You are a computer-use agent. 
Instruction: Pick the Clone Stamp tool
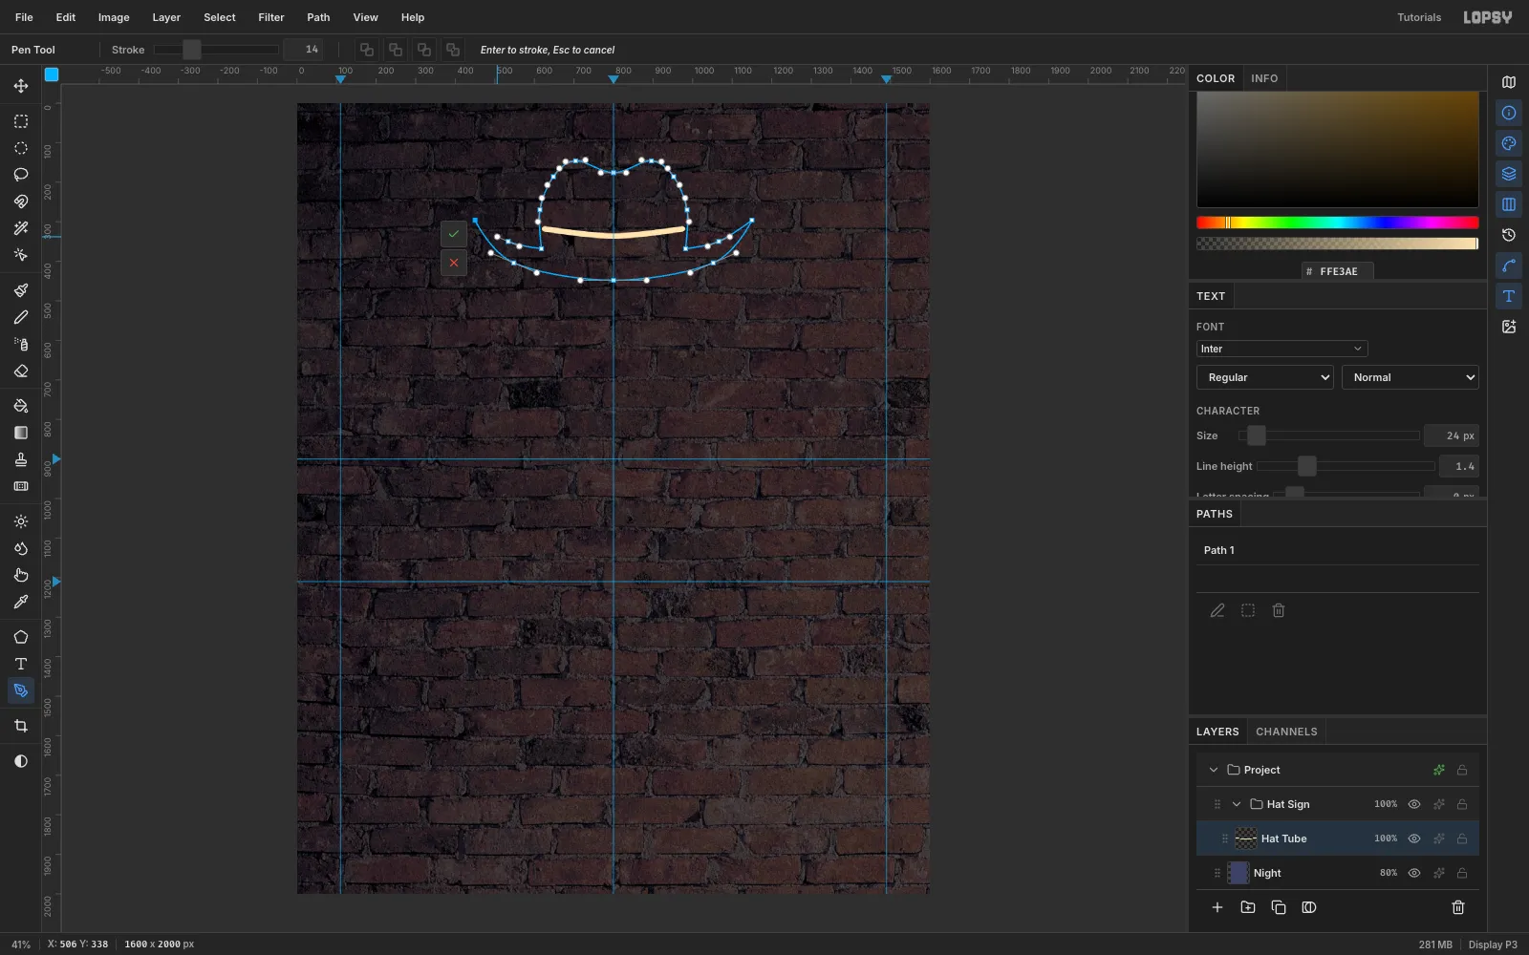point(21,459)
